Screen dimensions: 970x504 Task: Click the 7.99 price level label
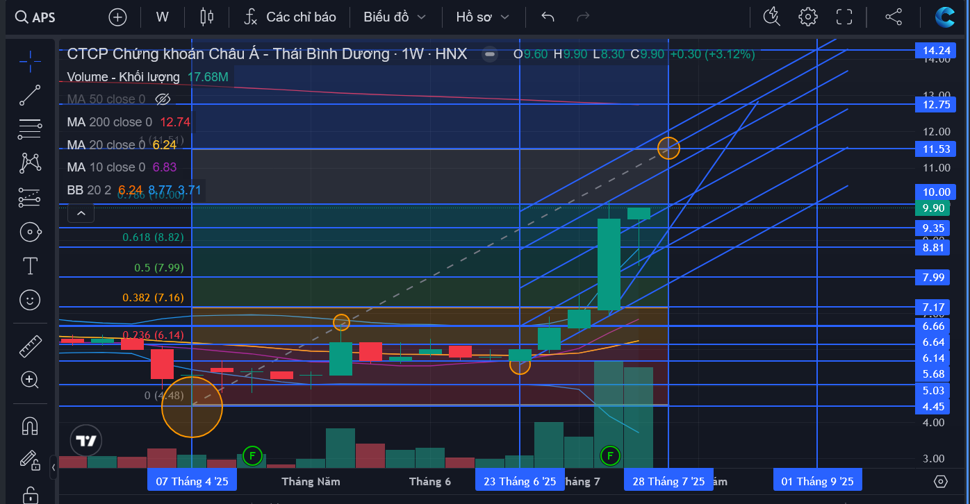pos(932,277)
